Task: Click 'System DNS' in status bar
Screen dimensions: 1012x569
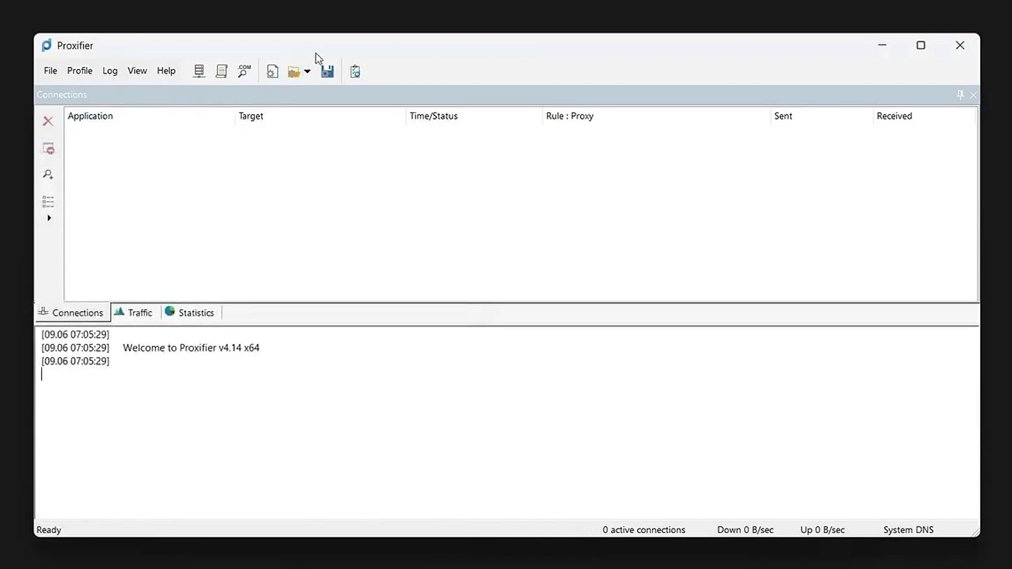Action: click(x=908, y=530)
